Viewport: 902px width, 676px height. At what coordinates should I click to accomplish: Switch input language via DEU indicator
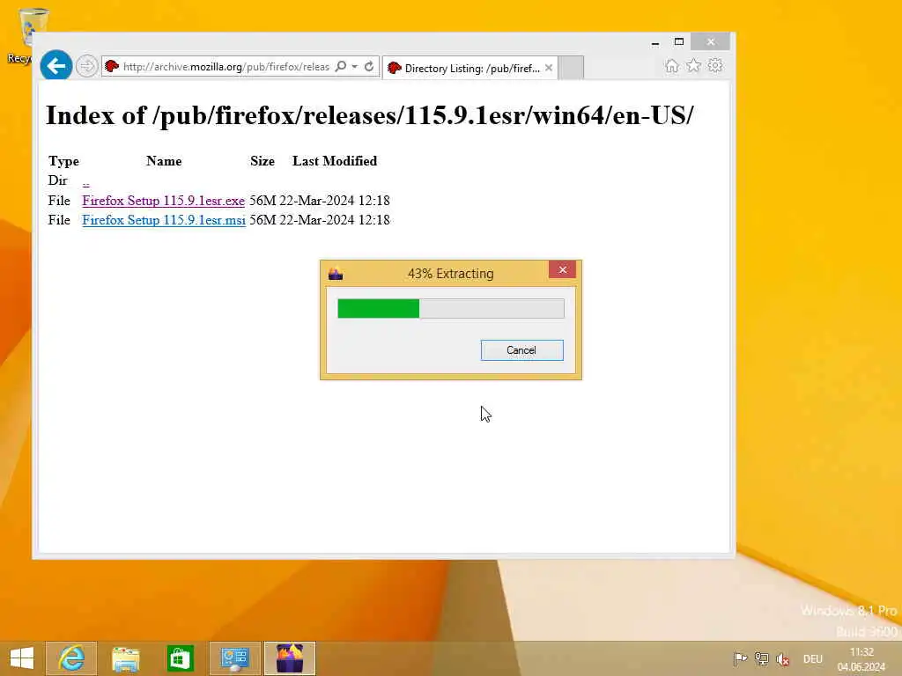[813, 658]
